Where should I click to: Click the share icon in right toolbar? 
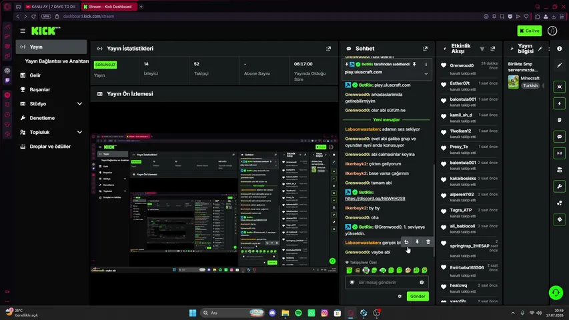pos(559,203)
